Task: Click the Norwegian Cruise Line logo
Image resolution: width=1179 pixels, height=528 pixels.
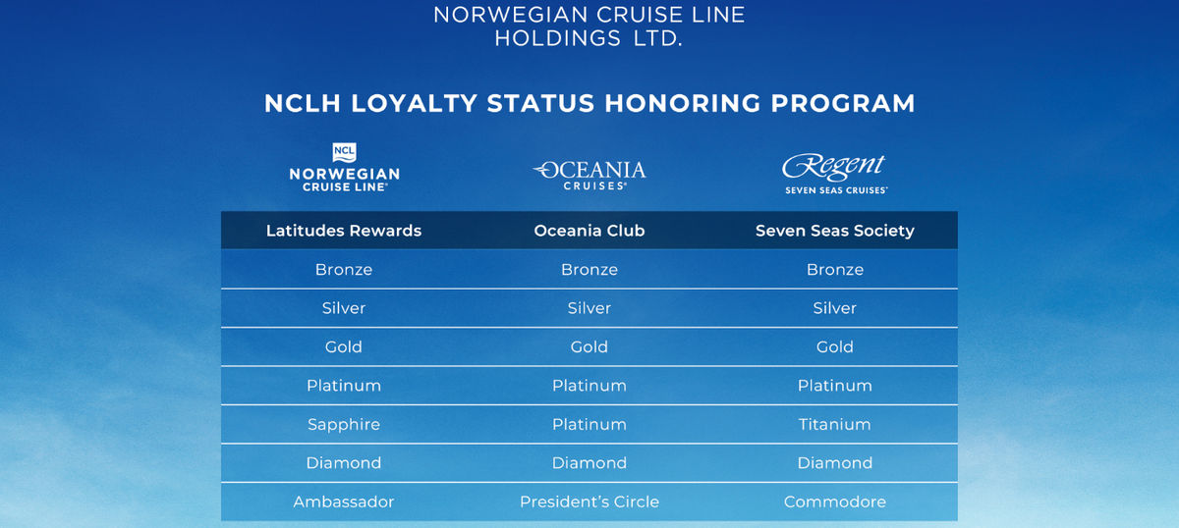Action: tap(344, 167)
